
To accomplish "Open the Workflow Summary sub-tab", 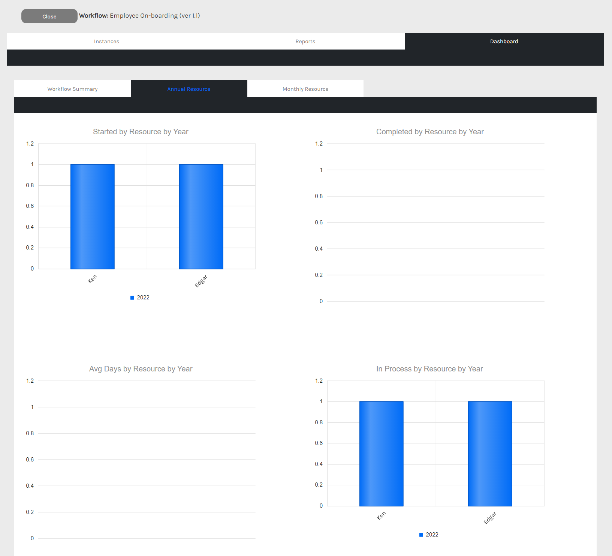I will pyautogui.click(x=72, y=89).
